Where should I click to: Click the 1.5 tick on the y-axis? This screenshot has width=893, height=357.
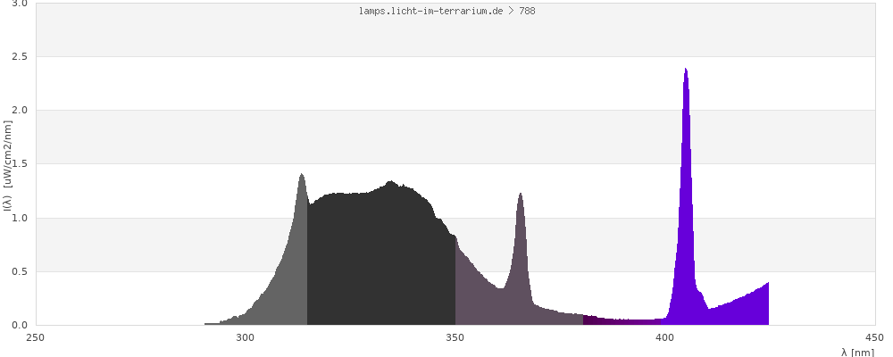coord(19,164)
